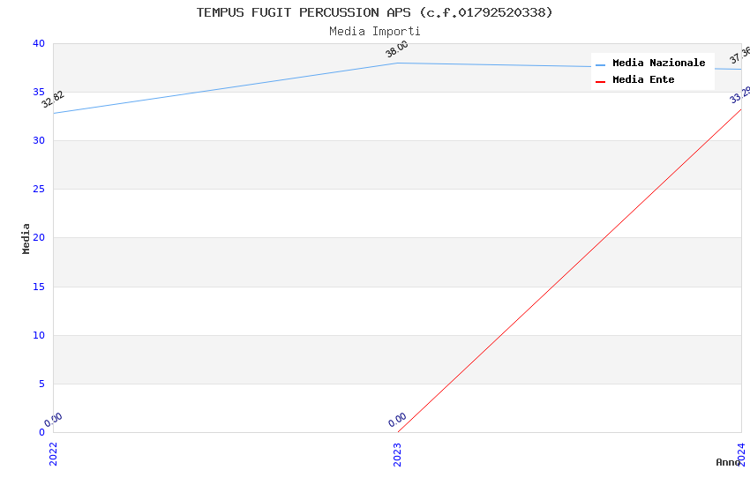This screenshot has width=750, height=485.
Task: Click the 20 y-axis tick label
Action: [x=38, y=238]
